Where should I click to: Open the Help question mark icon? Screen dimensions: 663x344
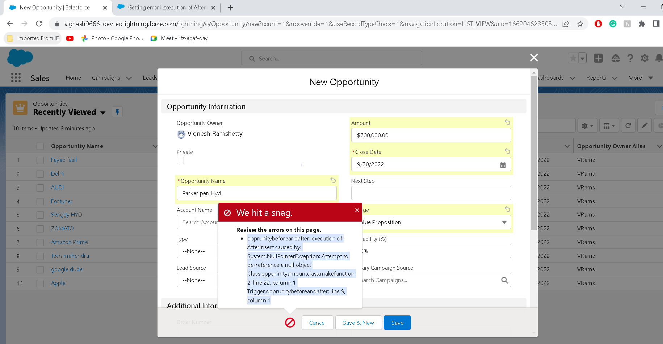tap(630, 58)
